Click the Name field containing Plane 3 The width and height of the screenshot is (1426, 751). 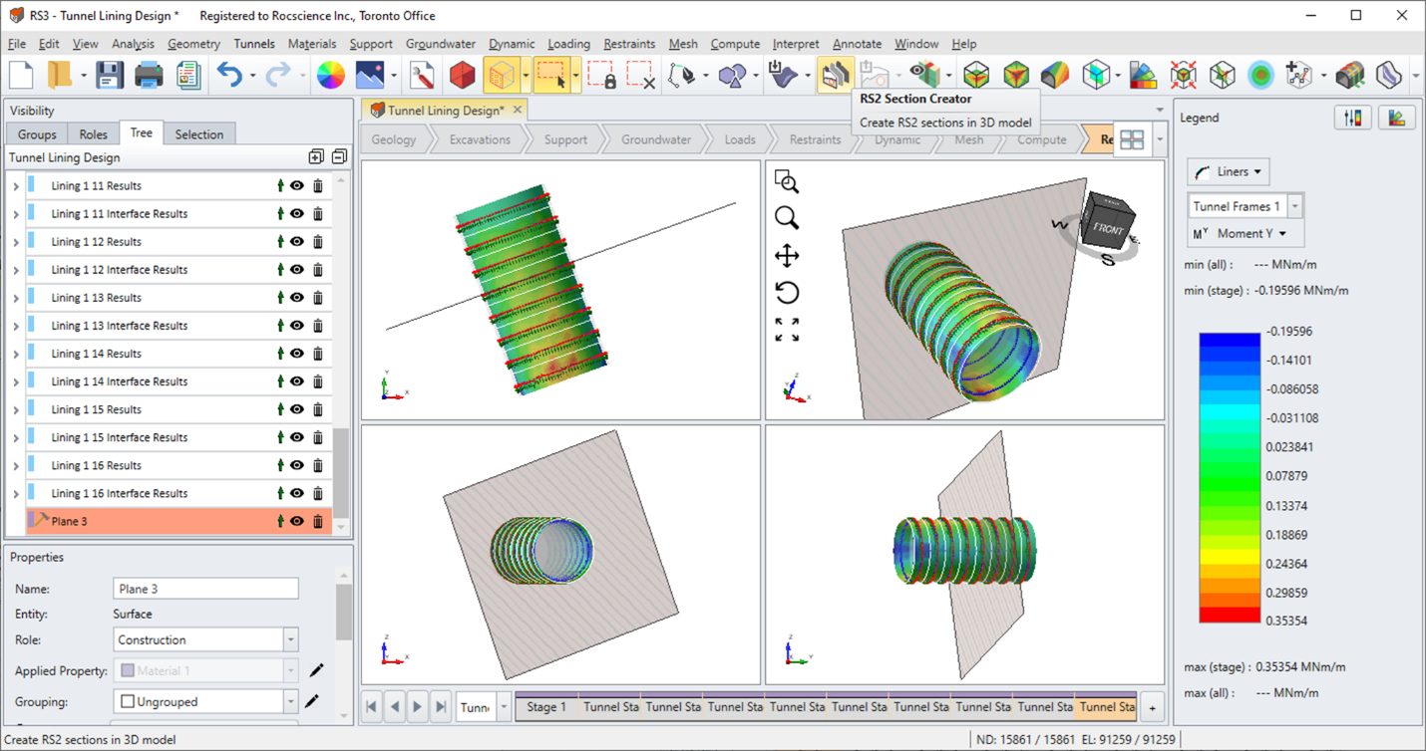click(205, 589)
